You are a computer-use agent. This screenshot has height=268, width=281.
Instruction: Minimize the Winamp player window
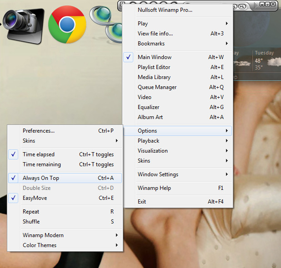[262, 4]
